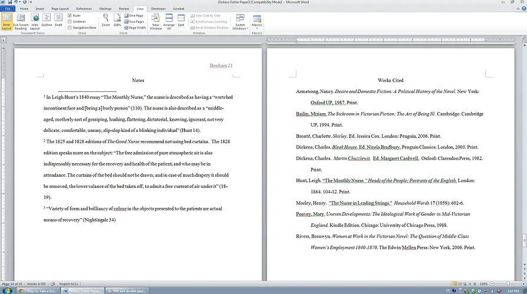This screenshot has width=527, height=294.
Task: Switch to the References tab
Action: (84, 9)
